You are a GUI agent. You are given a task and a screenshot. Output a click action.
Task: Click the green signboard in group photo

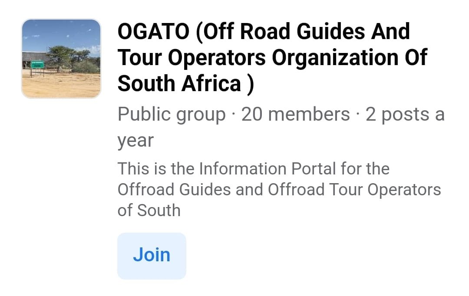[38, 64]
